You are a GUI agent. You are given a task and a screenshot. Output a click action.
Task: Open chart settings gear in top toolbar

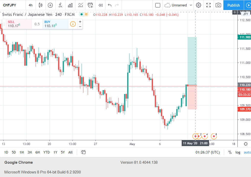pos(199,5)
